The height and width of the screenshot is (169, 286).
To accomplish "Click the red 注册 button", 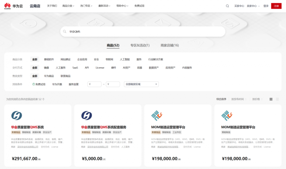I will click(276, 6).
